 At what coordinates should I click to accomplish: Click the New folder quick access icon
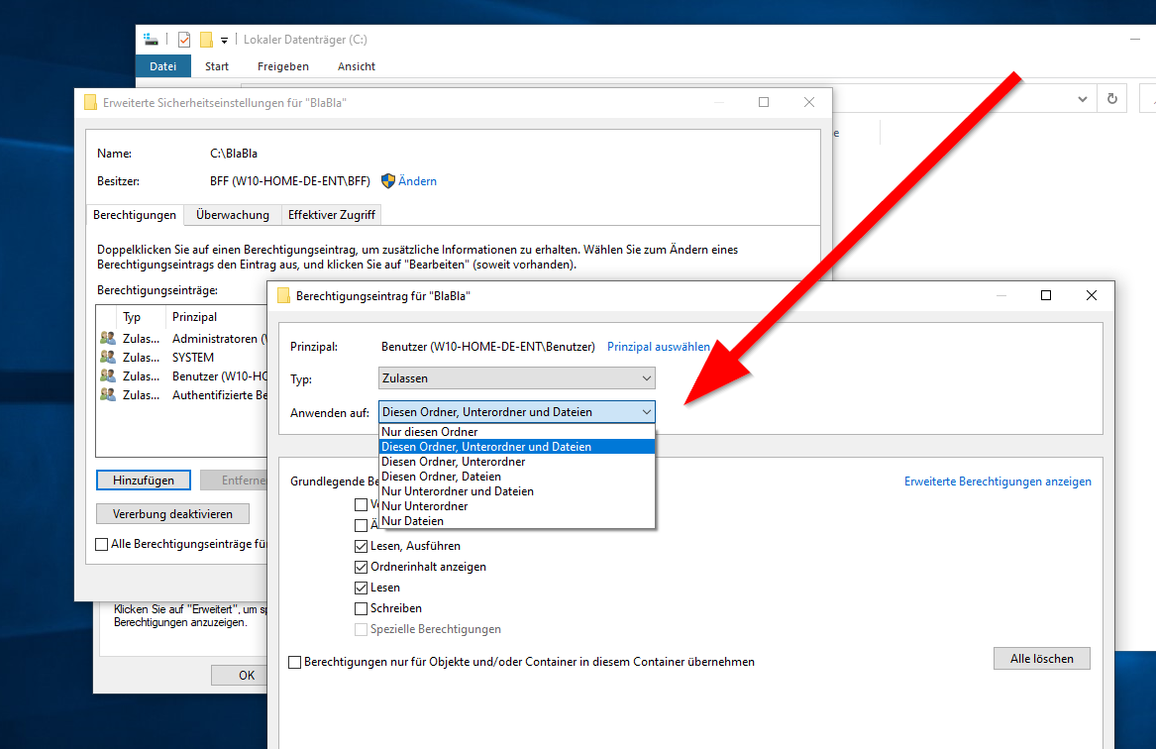click(x=206, y=40)
